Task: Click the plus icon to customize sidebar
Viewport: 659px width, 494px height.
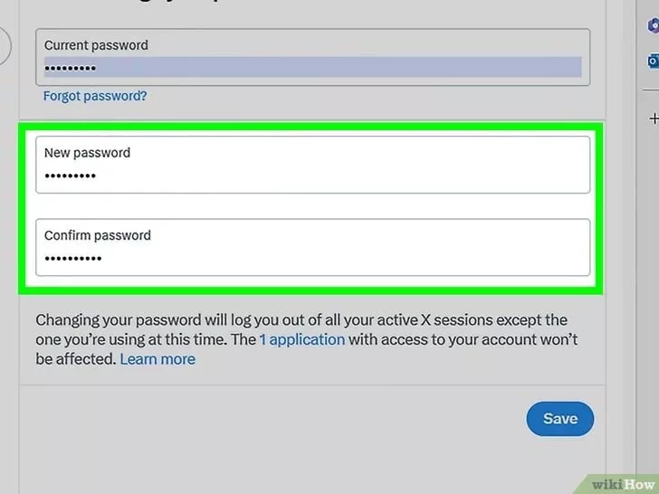Action: point(652,119)
